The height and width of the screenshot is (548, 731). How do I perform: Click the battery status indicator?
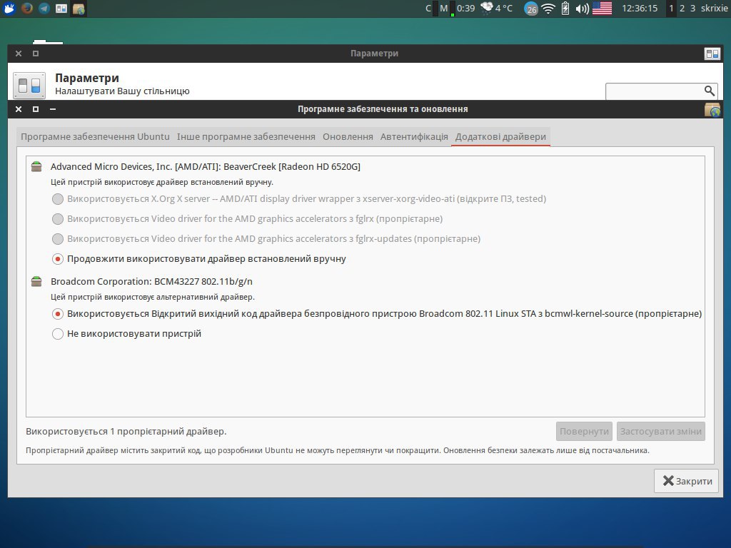(565, 9)
